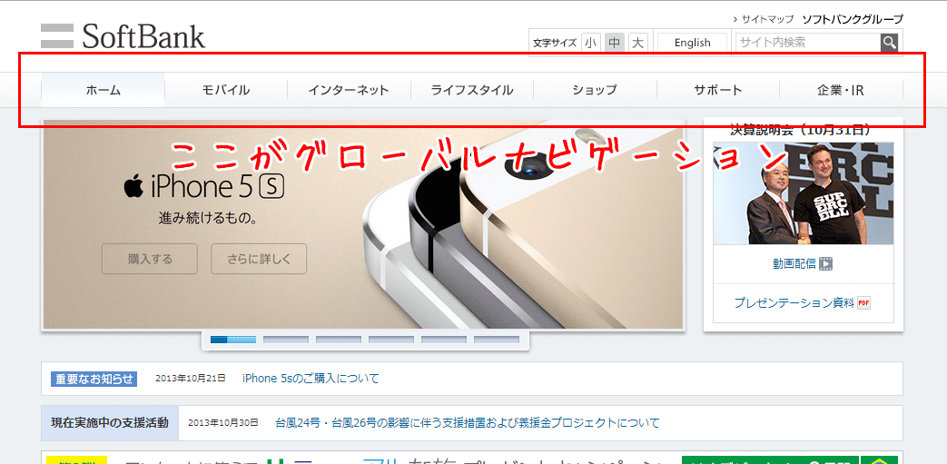Open the インターネット navigation tab

(349, 90)
